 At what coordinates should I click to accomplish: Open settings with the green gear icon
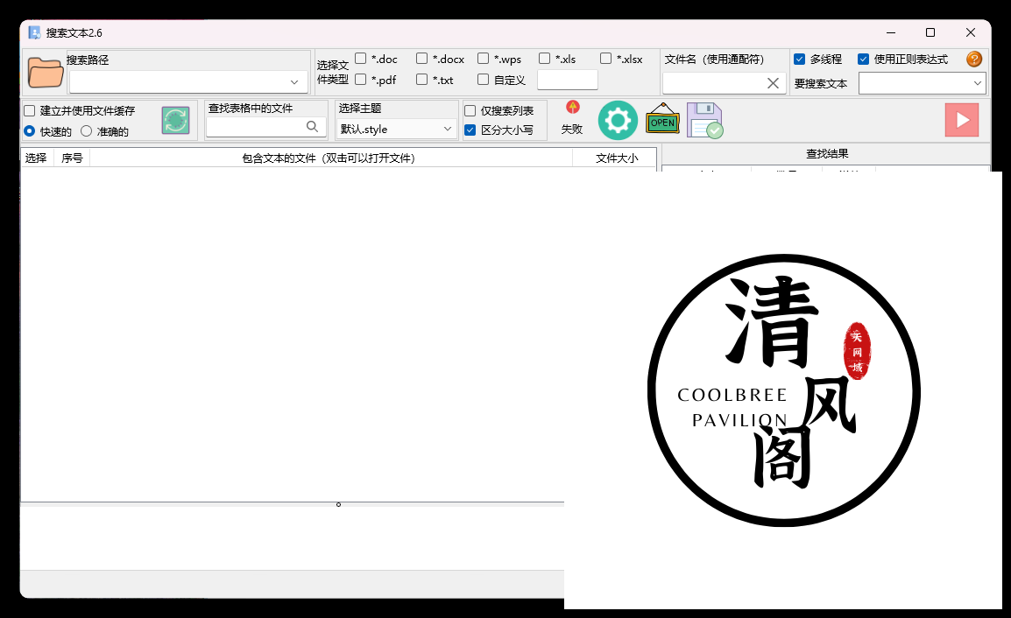click(618, 121)
